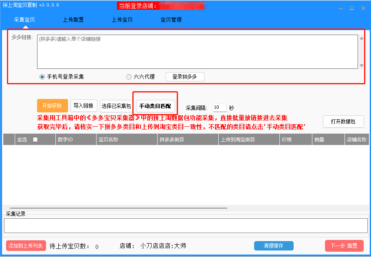
Task: Go to the 上传宝贝 tab
Action: pyautogui.click(x=122, y=20)
